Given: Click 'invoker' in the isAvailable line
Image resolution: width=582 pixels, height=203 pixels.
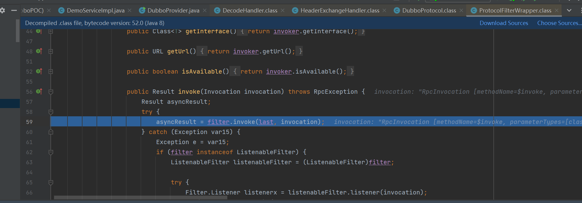Looking at the screenshot, I should pyautogui.click(x=279, y=71).
